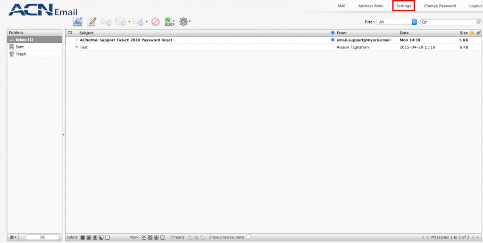
Task: Click the Reply envelope icon
Action: click(107, 22)
